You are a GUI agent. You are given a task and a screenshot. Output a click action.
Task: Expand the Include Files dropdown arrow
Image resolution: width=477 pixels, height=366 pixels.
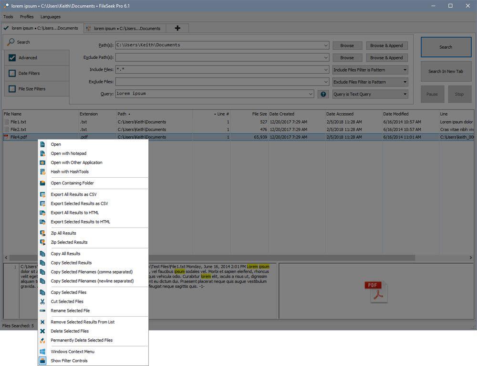pyautogui.click(x=326, y=69)
